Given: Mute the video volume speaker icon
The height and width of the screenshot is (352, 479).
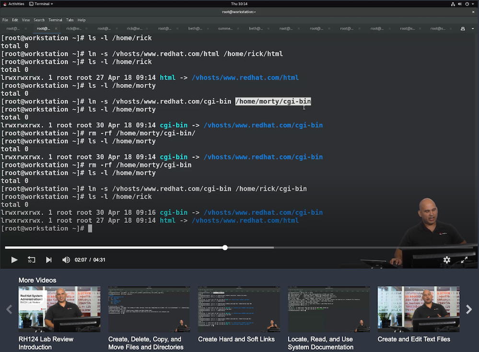Looking at the screenshot, I should coord(66,260).
